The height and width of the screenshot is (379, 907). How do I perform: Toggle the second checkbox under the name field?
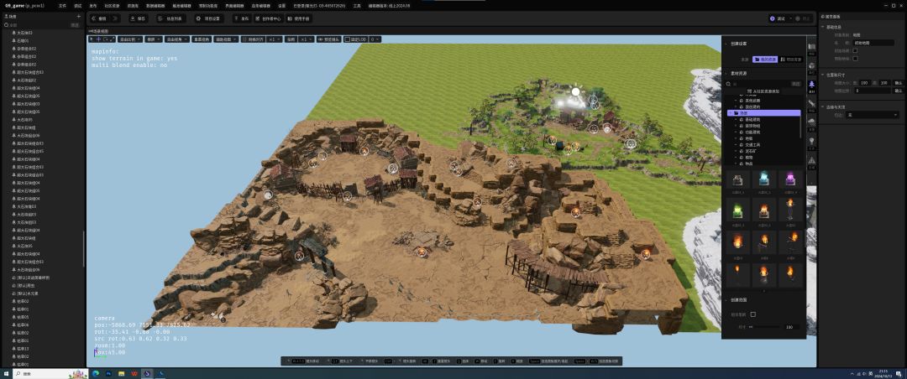point(856,59)
